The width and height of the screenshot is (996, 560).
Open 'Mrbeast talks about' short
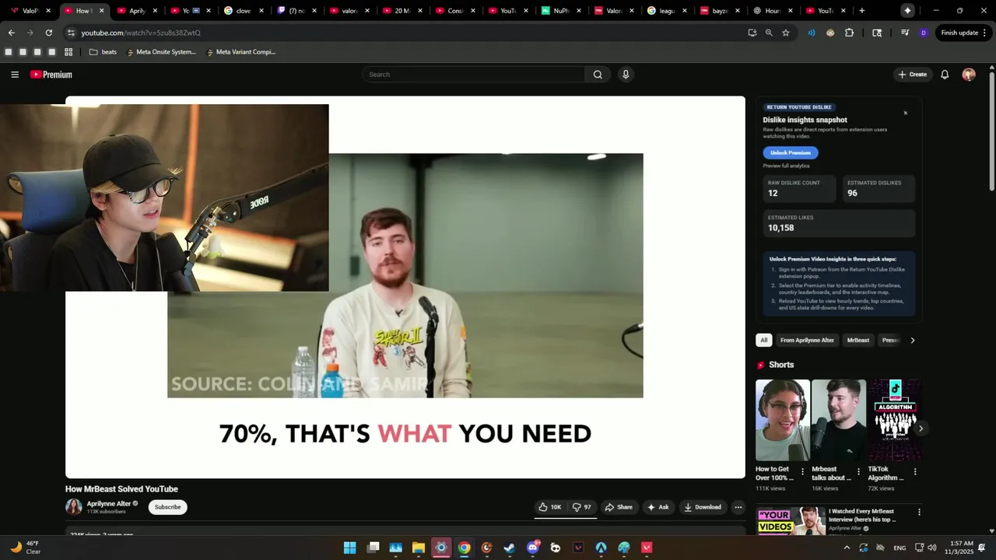pyautogui.click(x=839, y=420)
